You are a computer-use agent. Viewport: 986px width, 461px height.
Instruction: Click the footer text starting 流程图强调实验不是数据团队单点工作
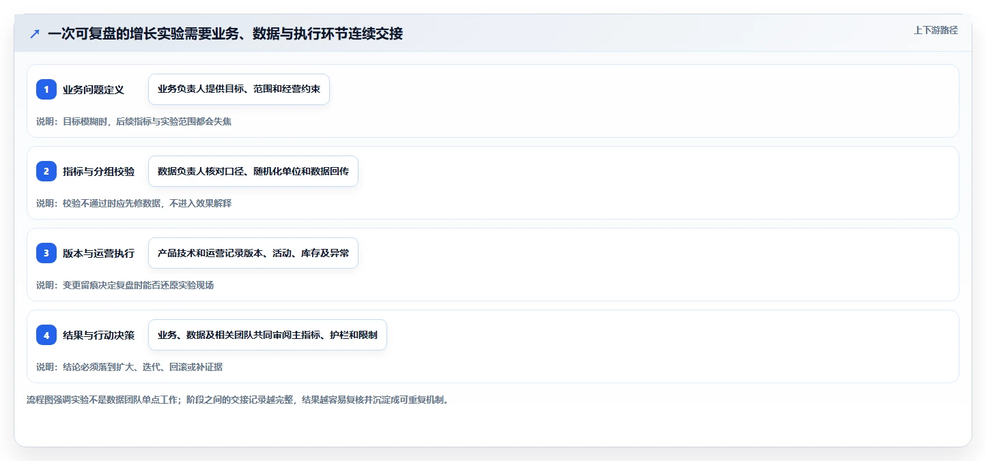(x=238, y=400)
